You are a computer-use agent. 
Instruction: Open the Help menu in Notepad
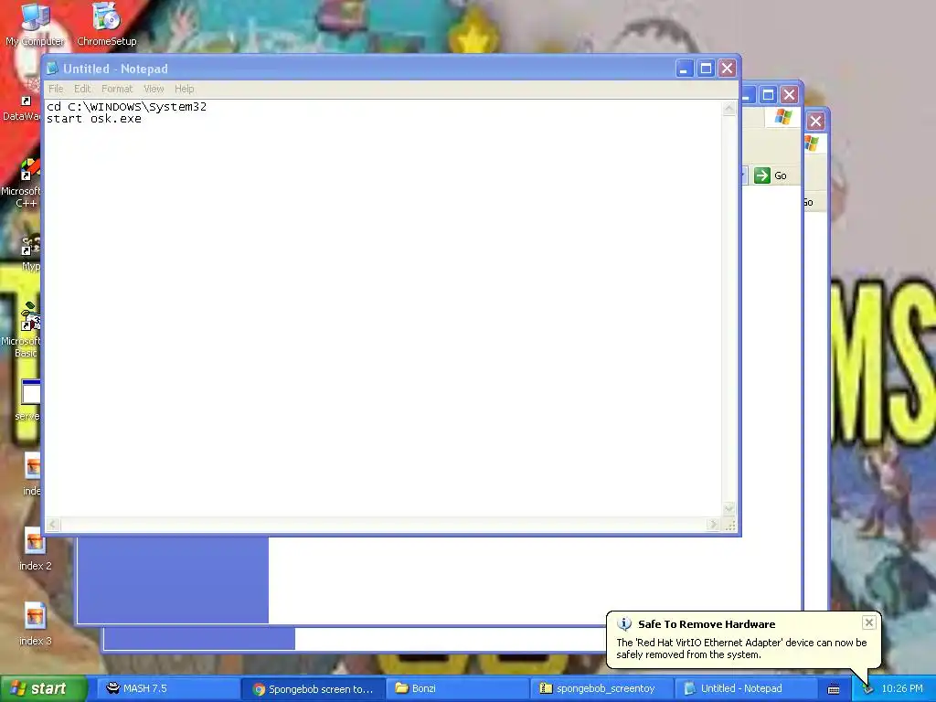click(184, 89)
